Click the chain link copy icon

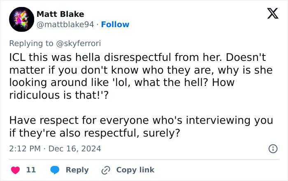(x=106, y=170)
